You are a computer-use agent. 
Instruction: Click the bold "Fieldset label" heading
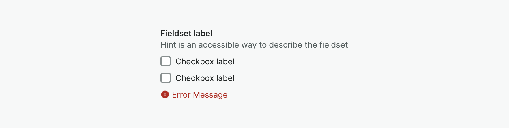(x=186, y=34)
